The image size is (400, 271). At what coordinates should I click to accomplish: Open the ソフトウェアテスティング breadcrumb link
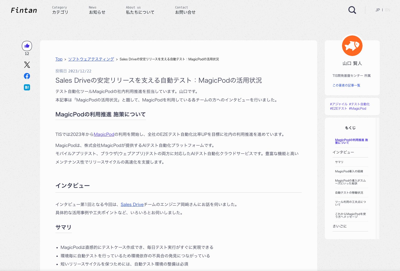(x=91, y=59)
